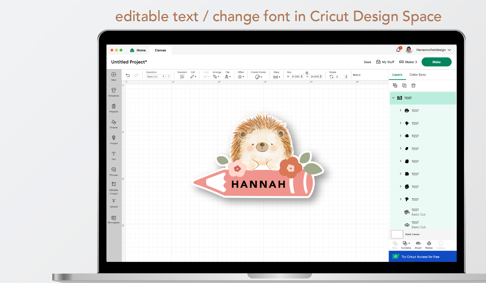Open the Combine dropdown
This screenshot has height=283, width=486.
(x=406, y=245)
